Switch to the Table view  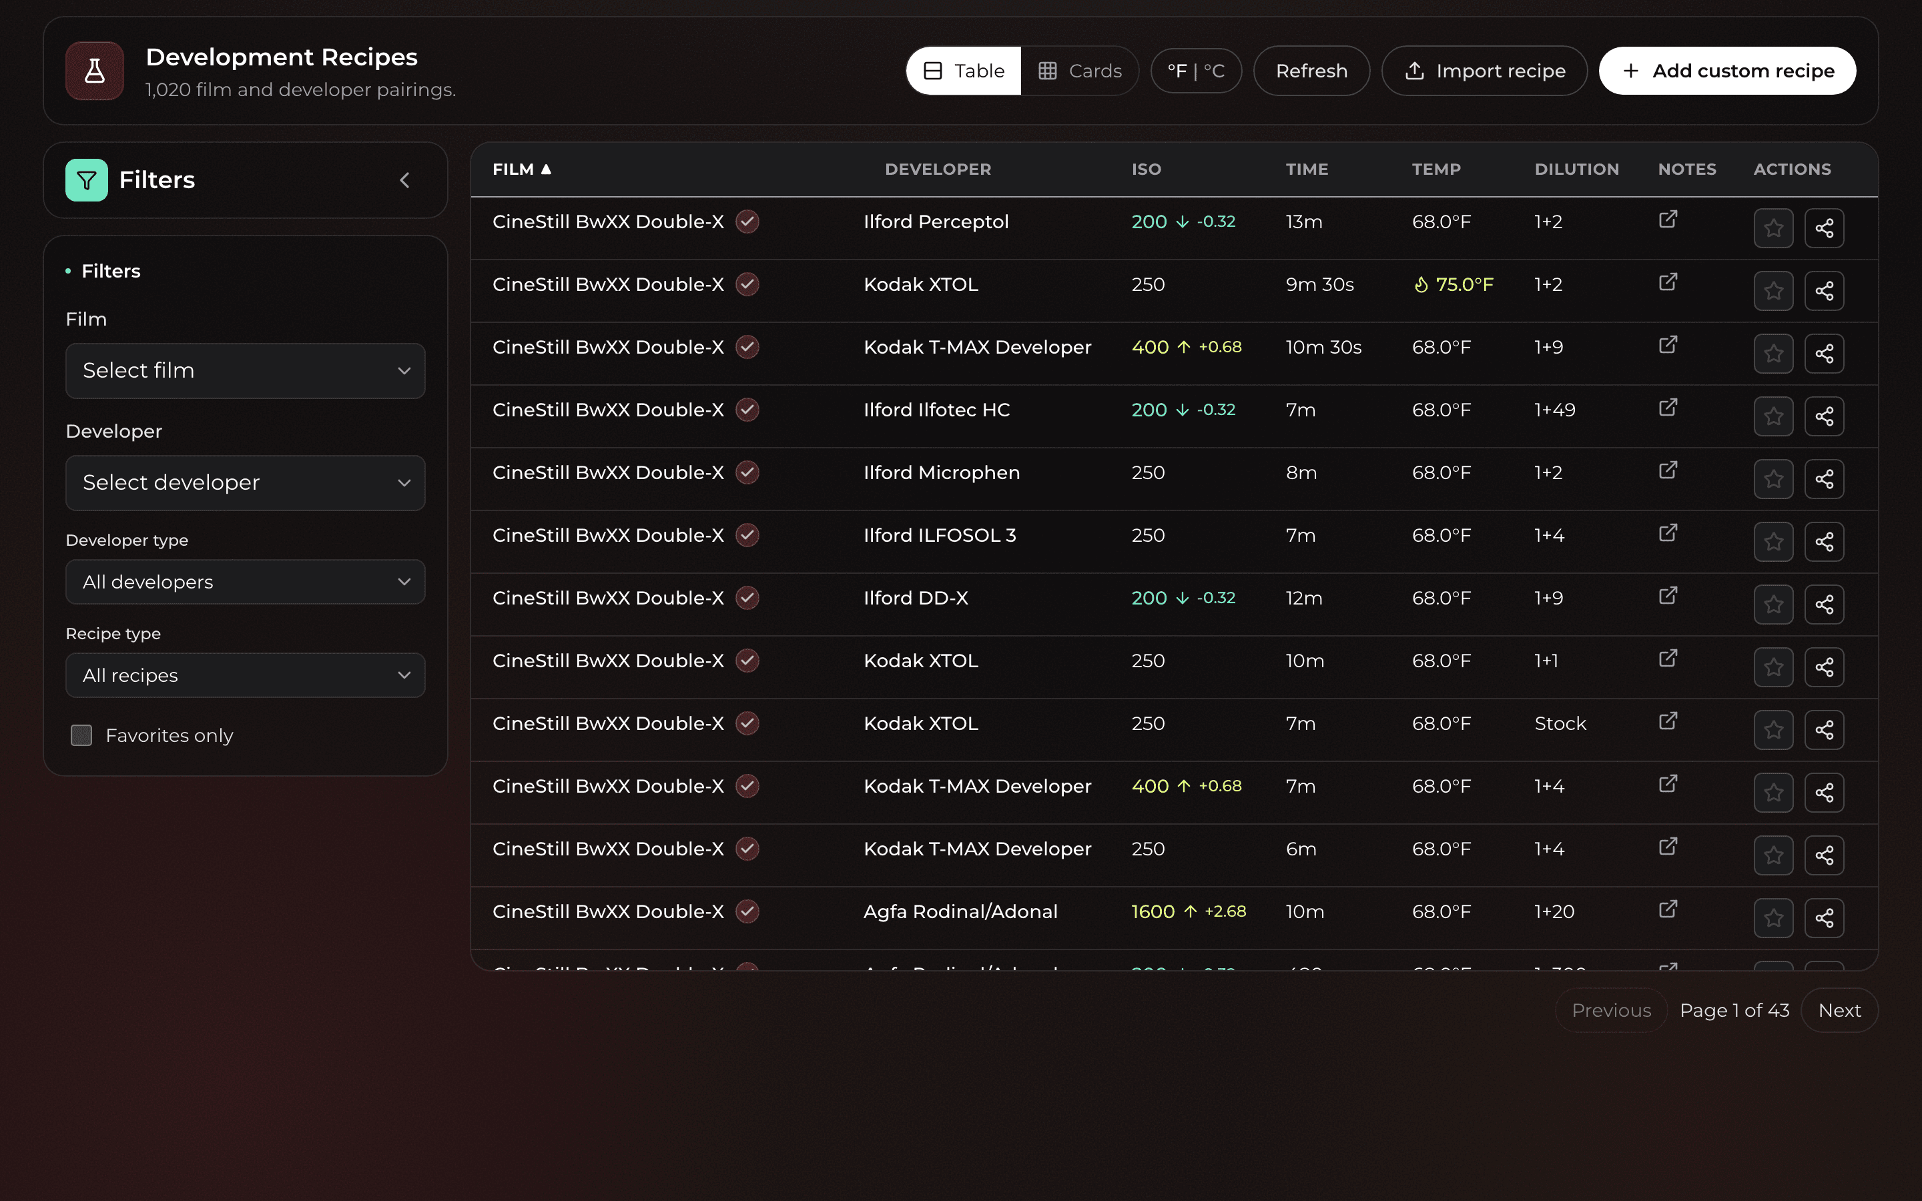tap(964, 71)
